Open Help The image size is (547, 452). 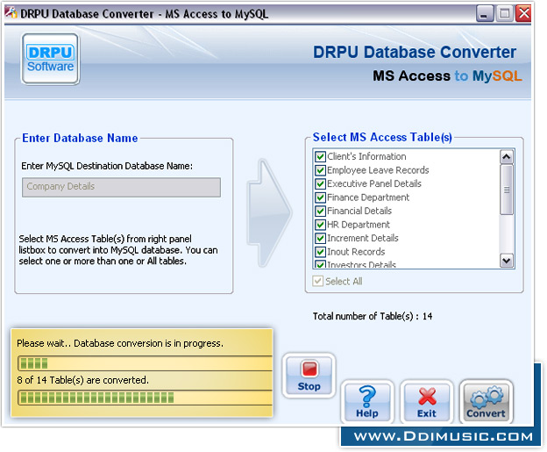(367, 402)
